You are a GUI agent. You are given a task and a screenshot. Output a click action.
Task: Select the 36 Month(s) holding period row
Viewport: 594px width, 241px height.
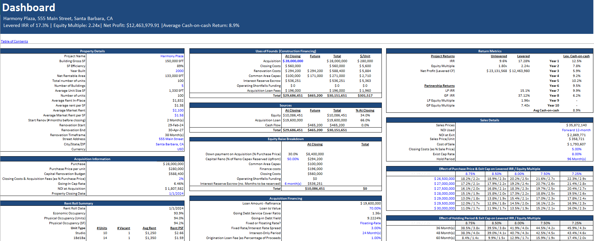tap(445, 228)
